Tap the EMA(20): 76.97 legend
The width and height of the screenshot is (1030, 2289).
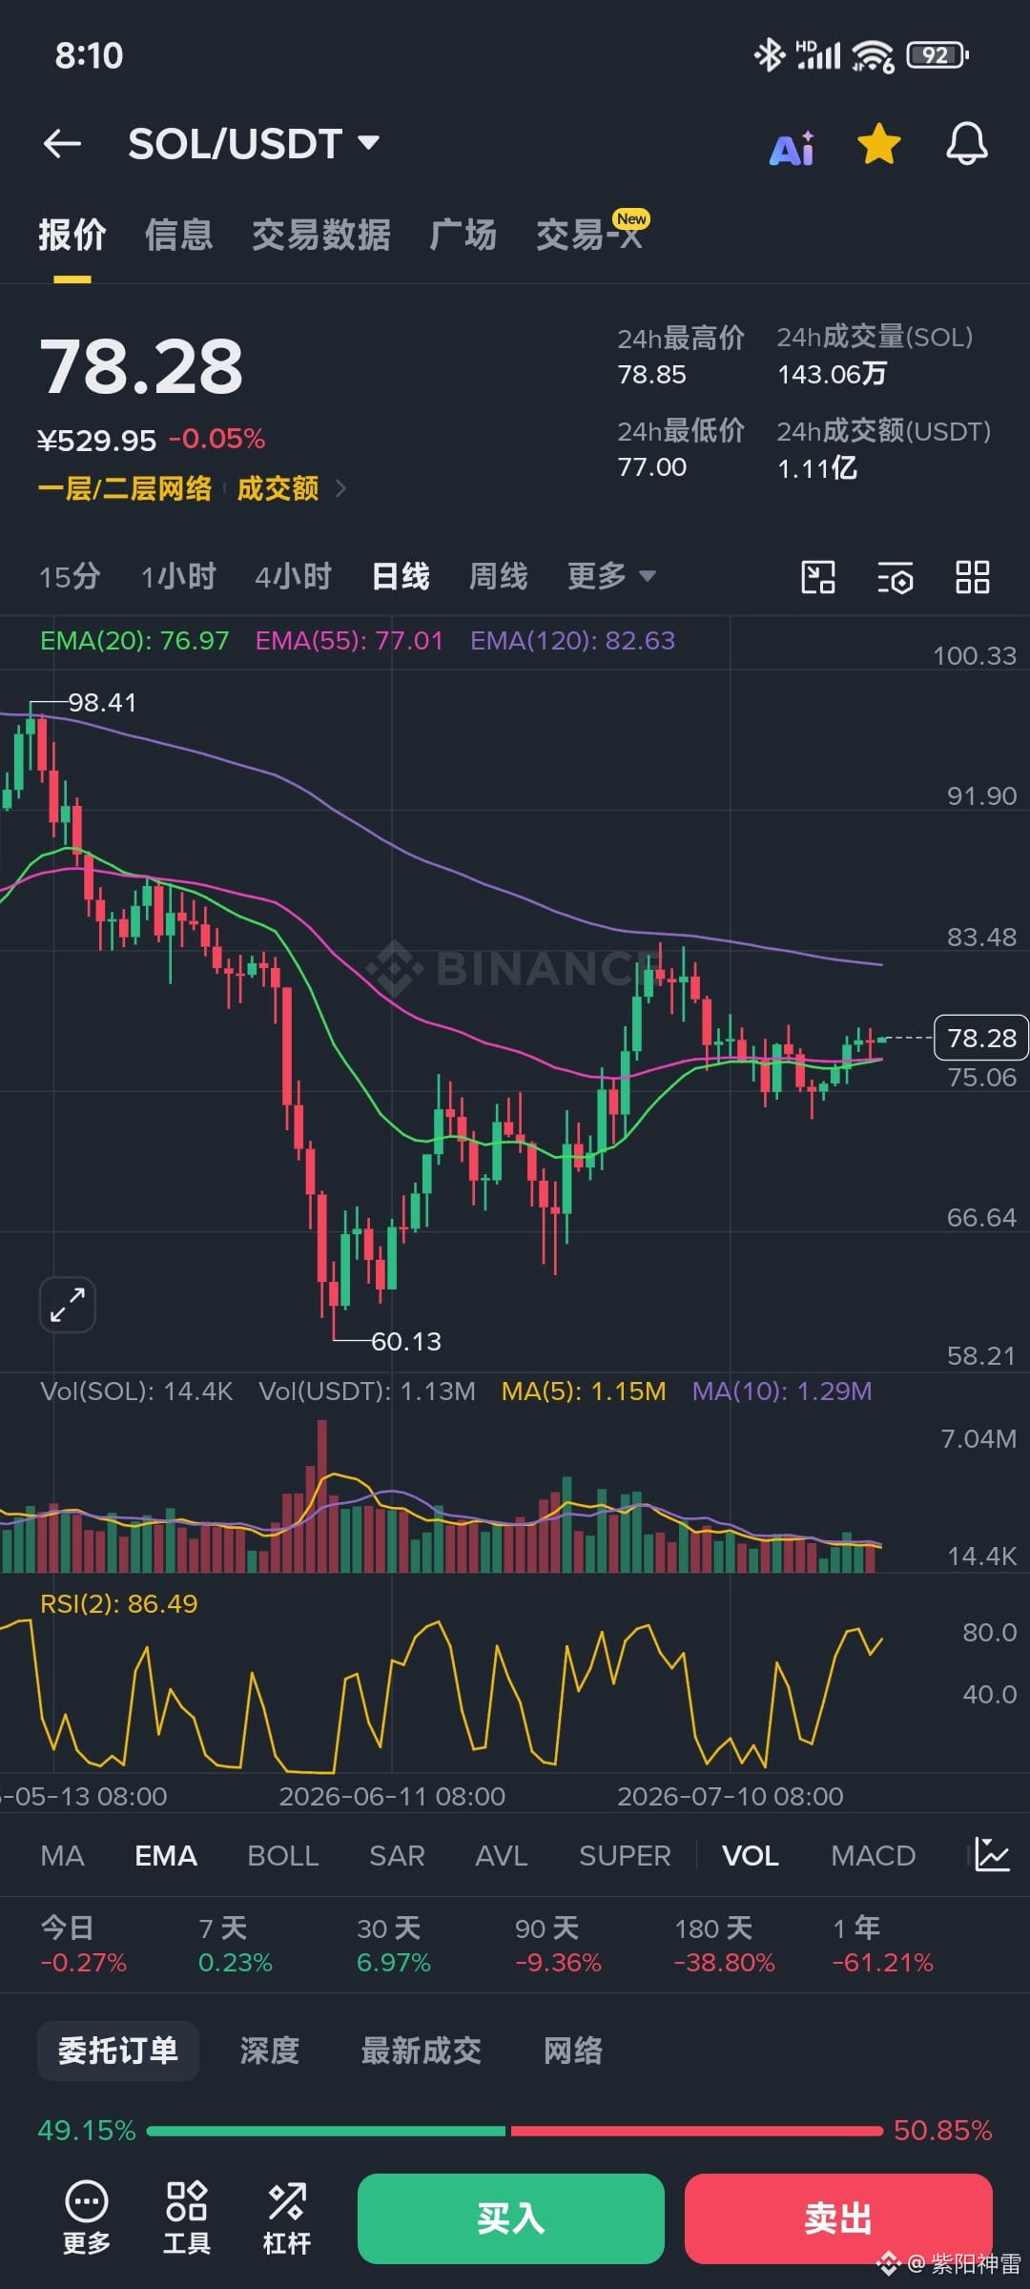click(x=134, y=640)
